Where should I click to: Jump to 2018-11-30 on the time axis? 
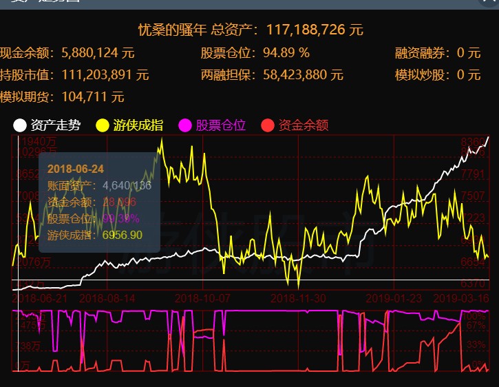coord(299,298)
